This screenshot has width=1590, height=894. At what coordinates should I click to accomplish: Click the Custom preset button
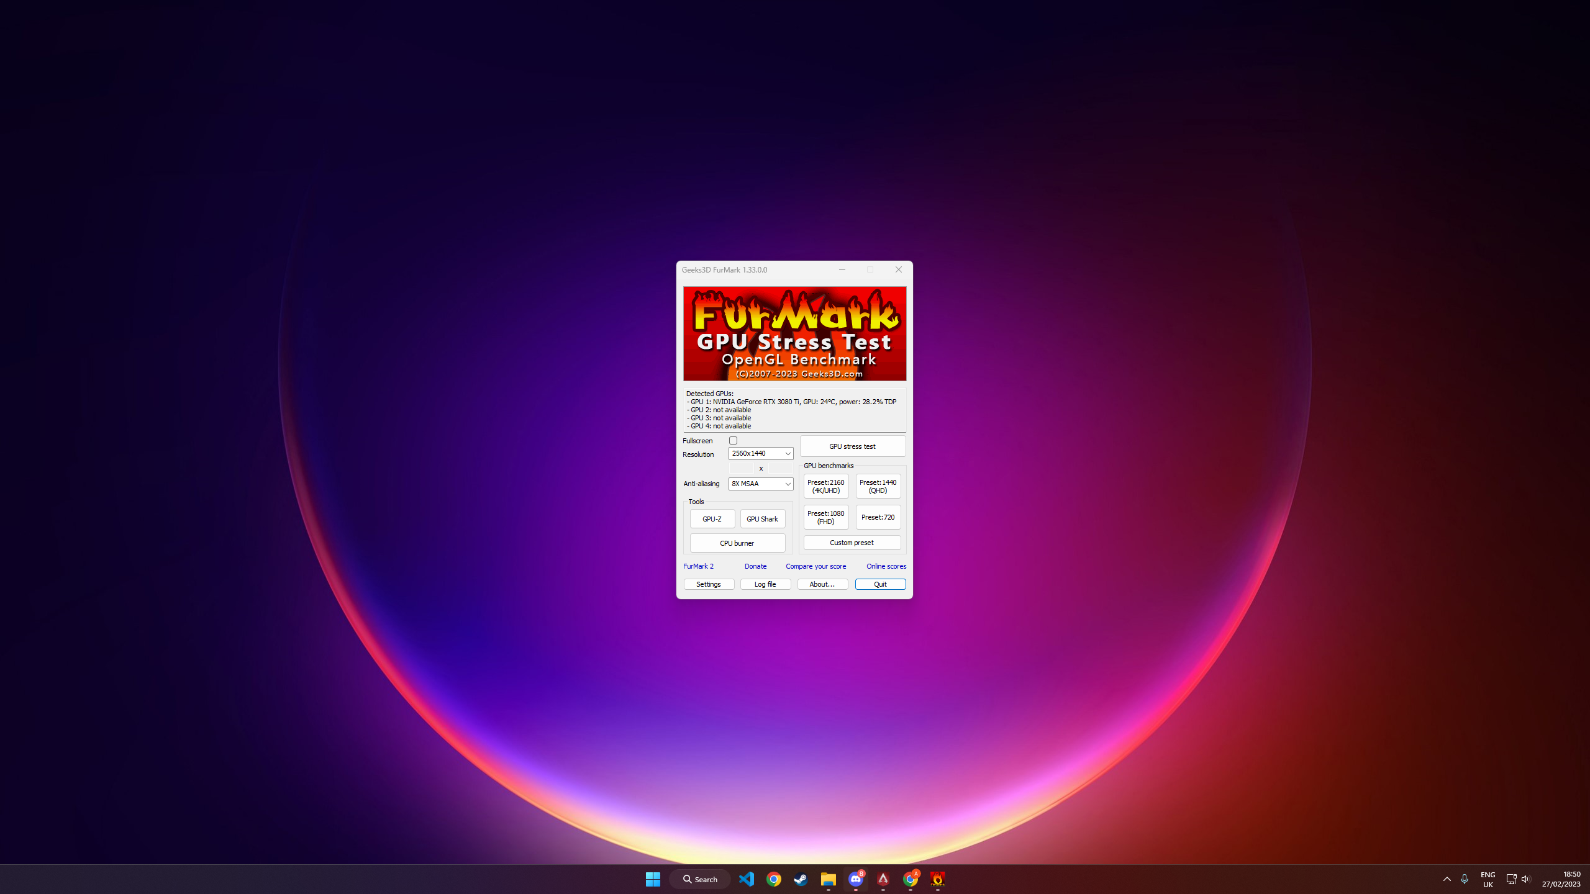852,543
